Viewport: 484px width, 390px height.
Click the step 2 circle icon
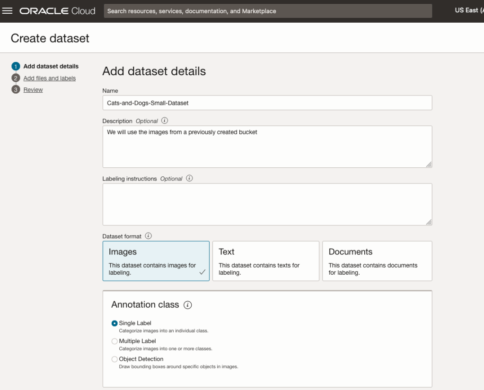click(16, 78)
